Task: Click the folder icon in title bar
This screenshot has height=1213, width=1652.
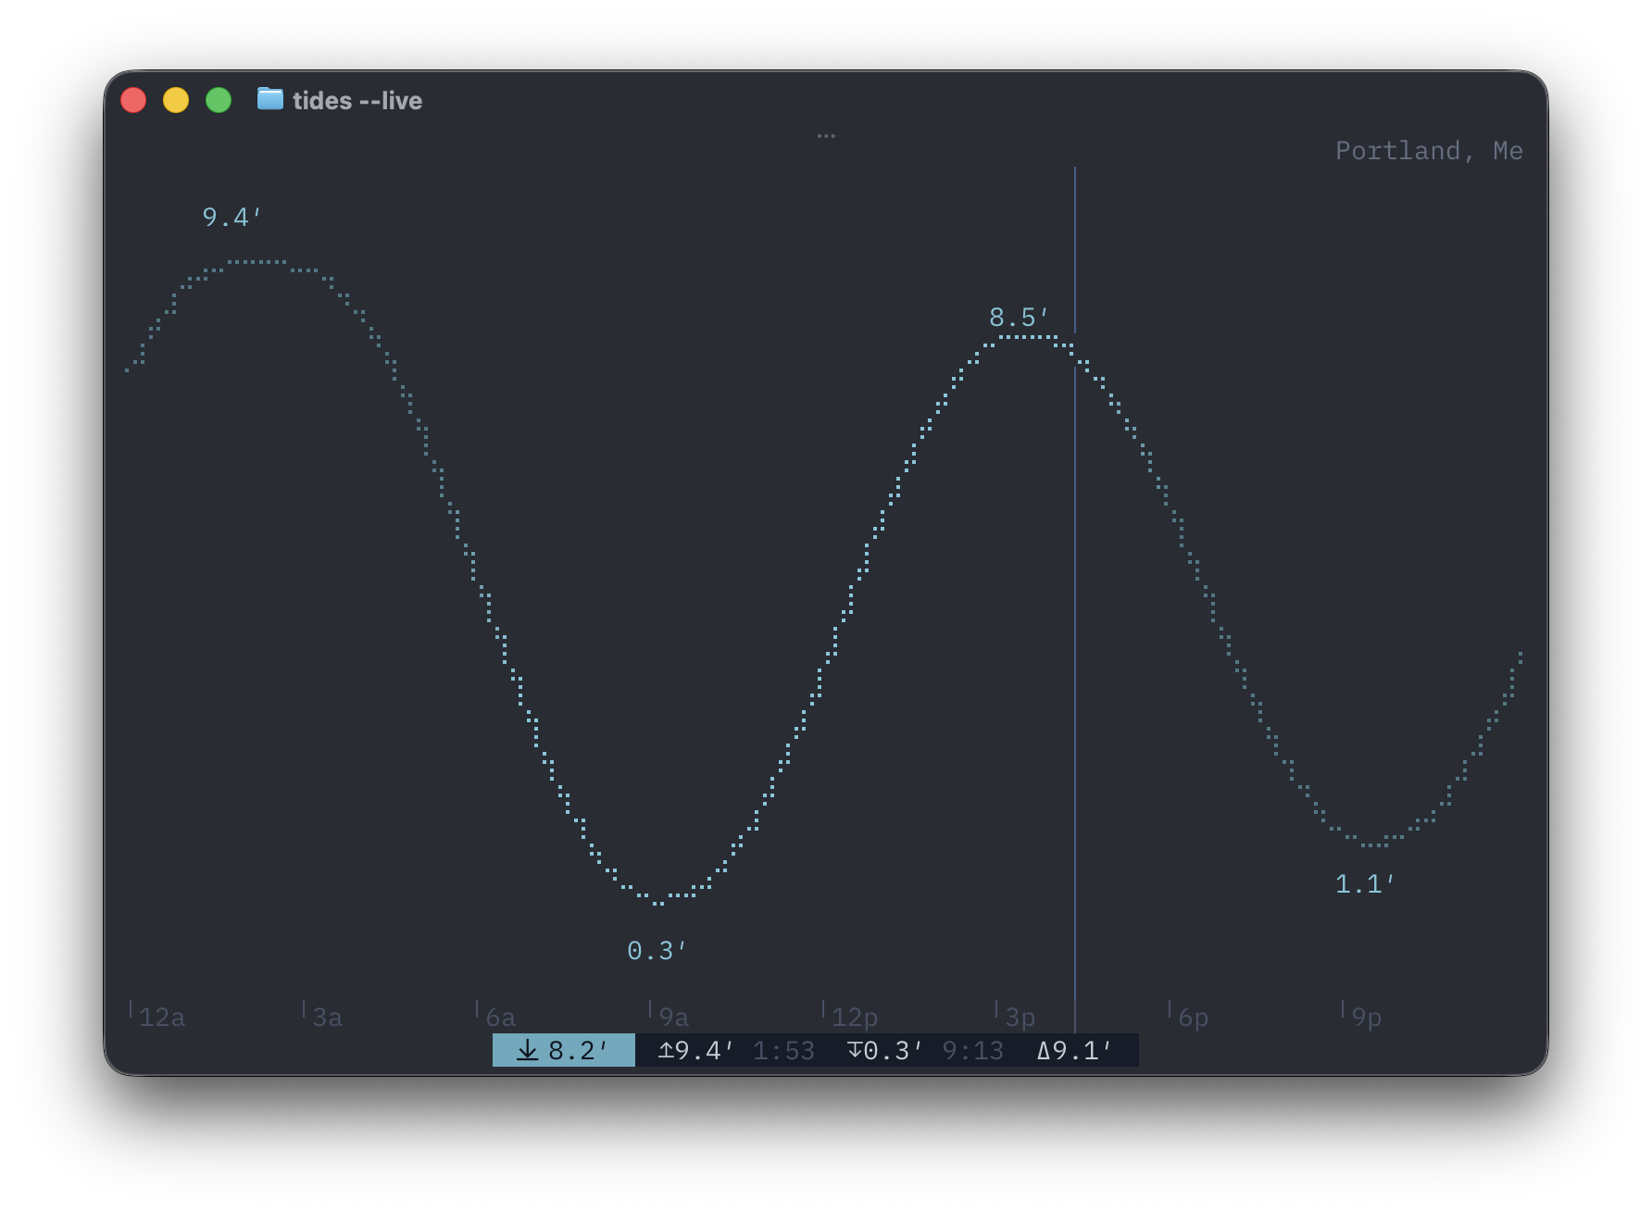Action: click(x=270, y=99)
